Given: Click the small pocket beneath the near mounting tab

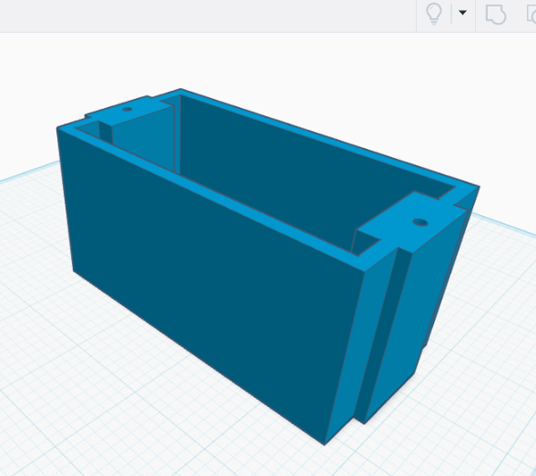Looking at the screenshot, I should click(363, 243).
